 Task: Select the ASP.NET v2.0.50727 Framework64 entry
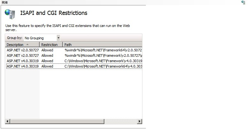(23, 50)
